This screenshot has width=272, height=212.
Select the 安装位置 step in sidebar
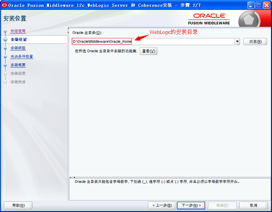coord(19,39)
